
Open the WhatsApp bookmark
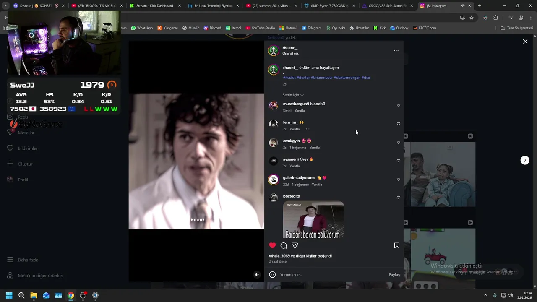142,28
